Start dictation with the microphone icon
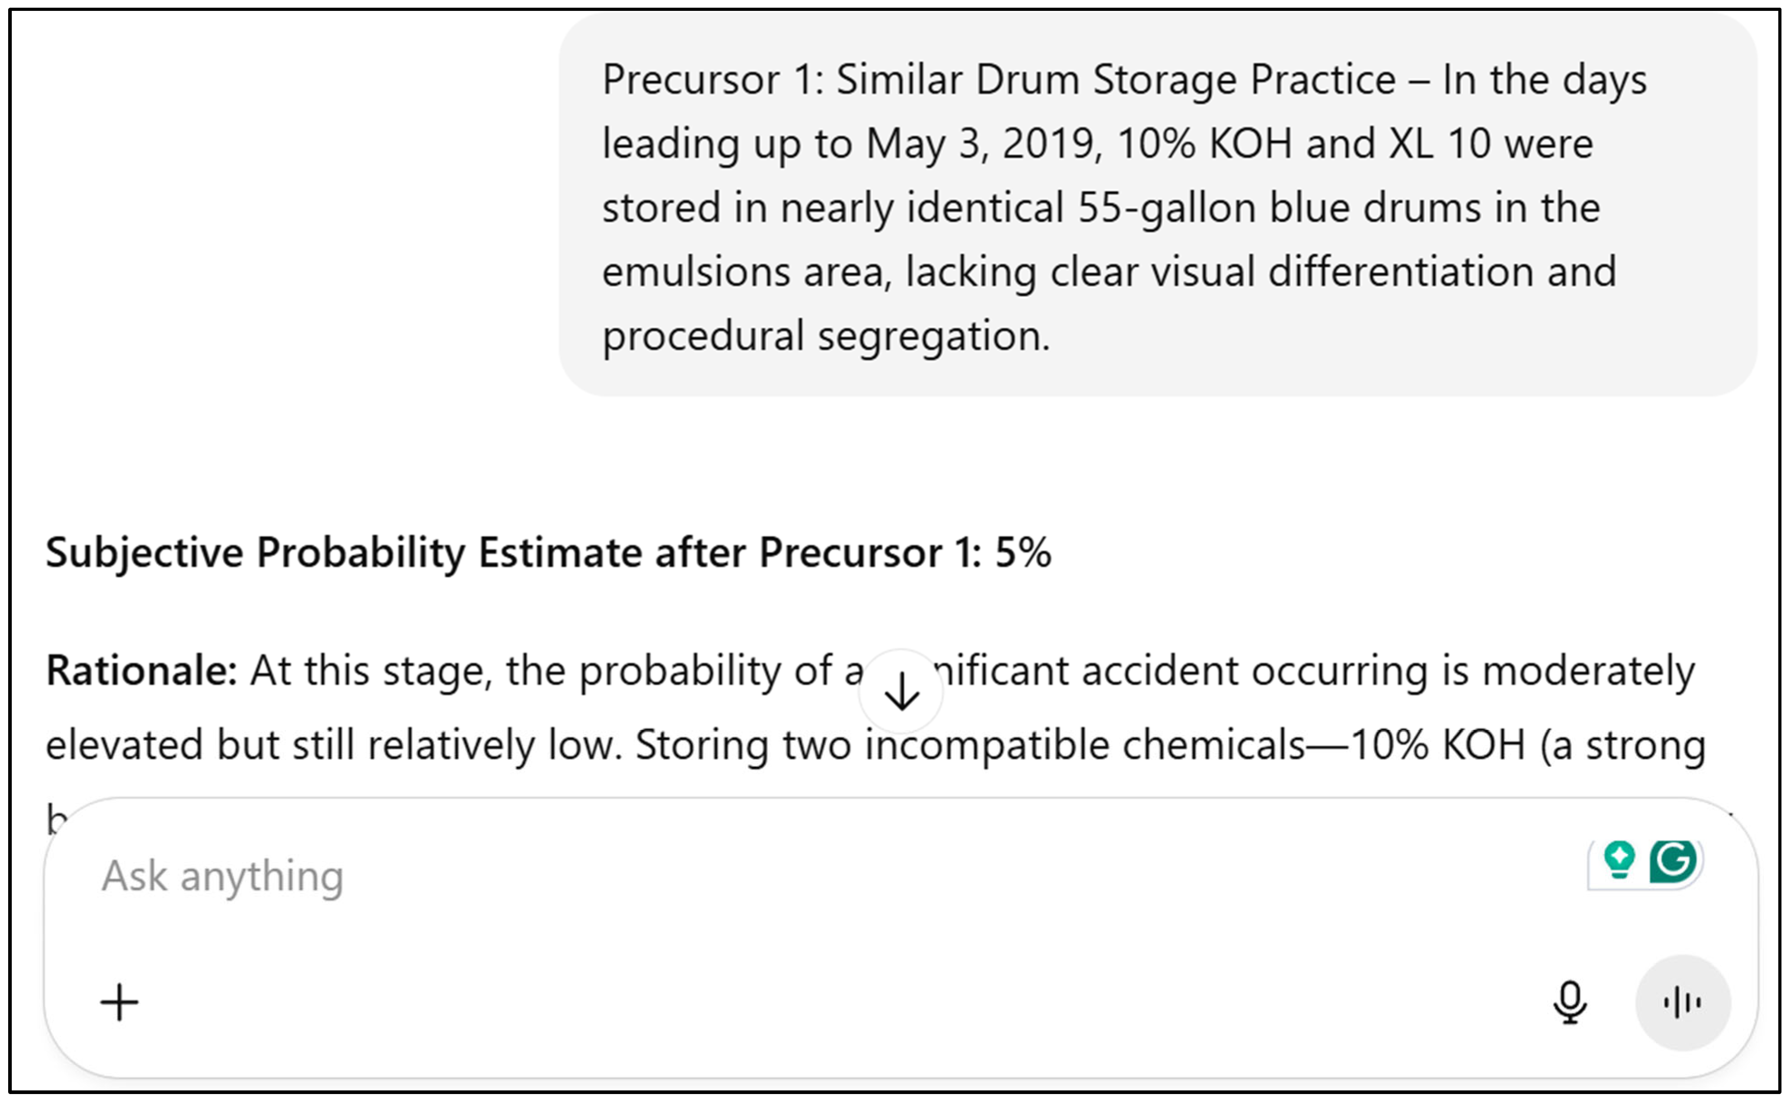This screenshot has height=1104, width=1786. 1569,1002
